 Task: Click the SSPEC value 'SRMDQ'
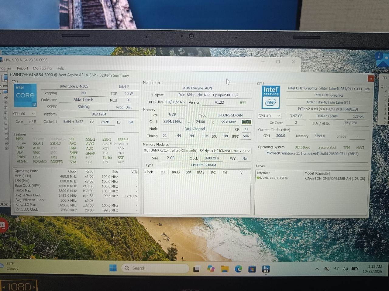pyautogui.click(x=84, y=107)
